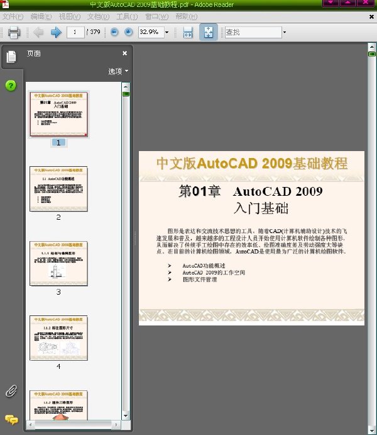Close the 页面 pages panel
This screenshot has width=377, height=435.
point(125,53)
